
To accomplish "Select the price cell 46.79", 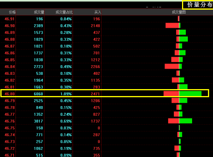I will [10, 101].
